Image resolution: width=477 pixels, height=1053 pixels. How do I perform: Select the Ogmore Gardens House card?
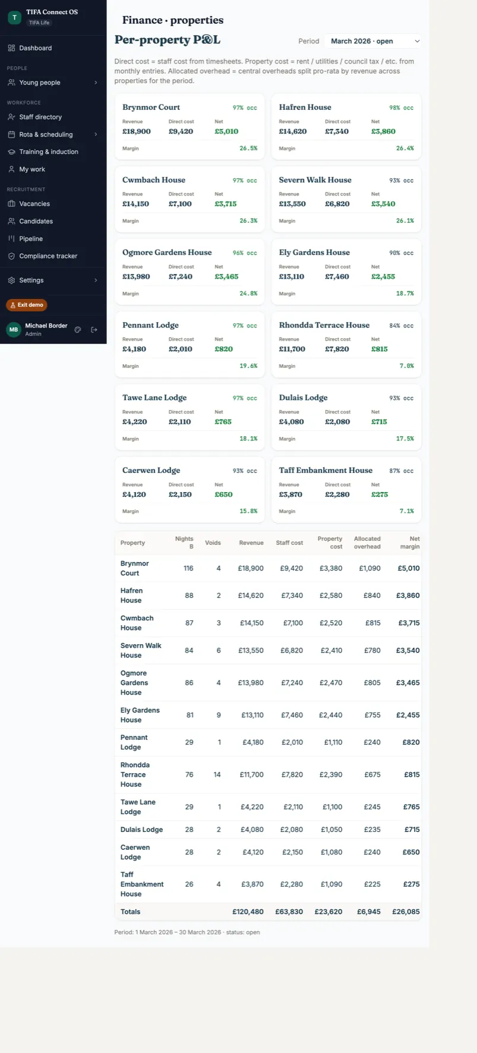pos(189,272)
